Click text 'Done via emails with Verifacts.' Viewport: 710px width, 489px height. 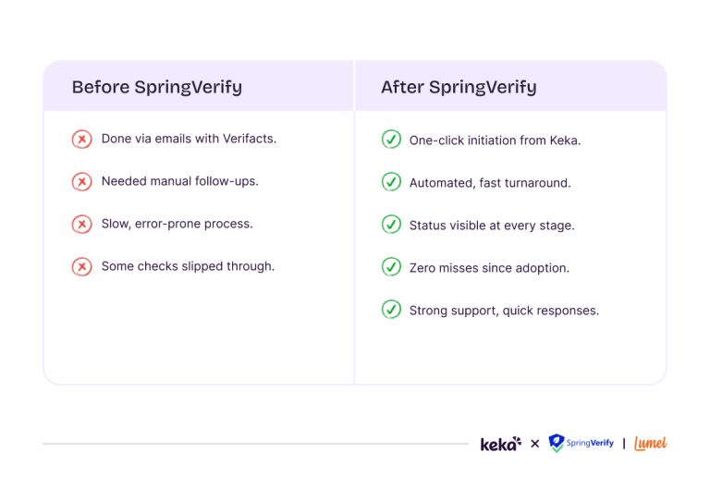coord(189,140)
